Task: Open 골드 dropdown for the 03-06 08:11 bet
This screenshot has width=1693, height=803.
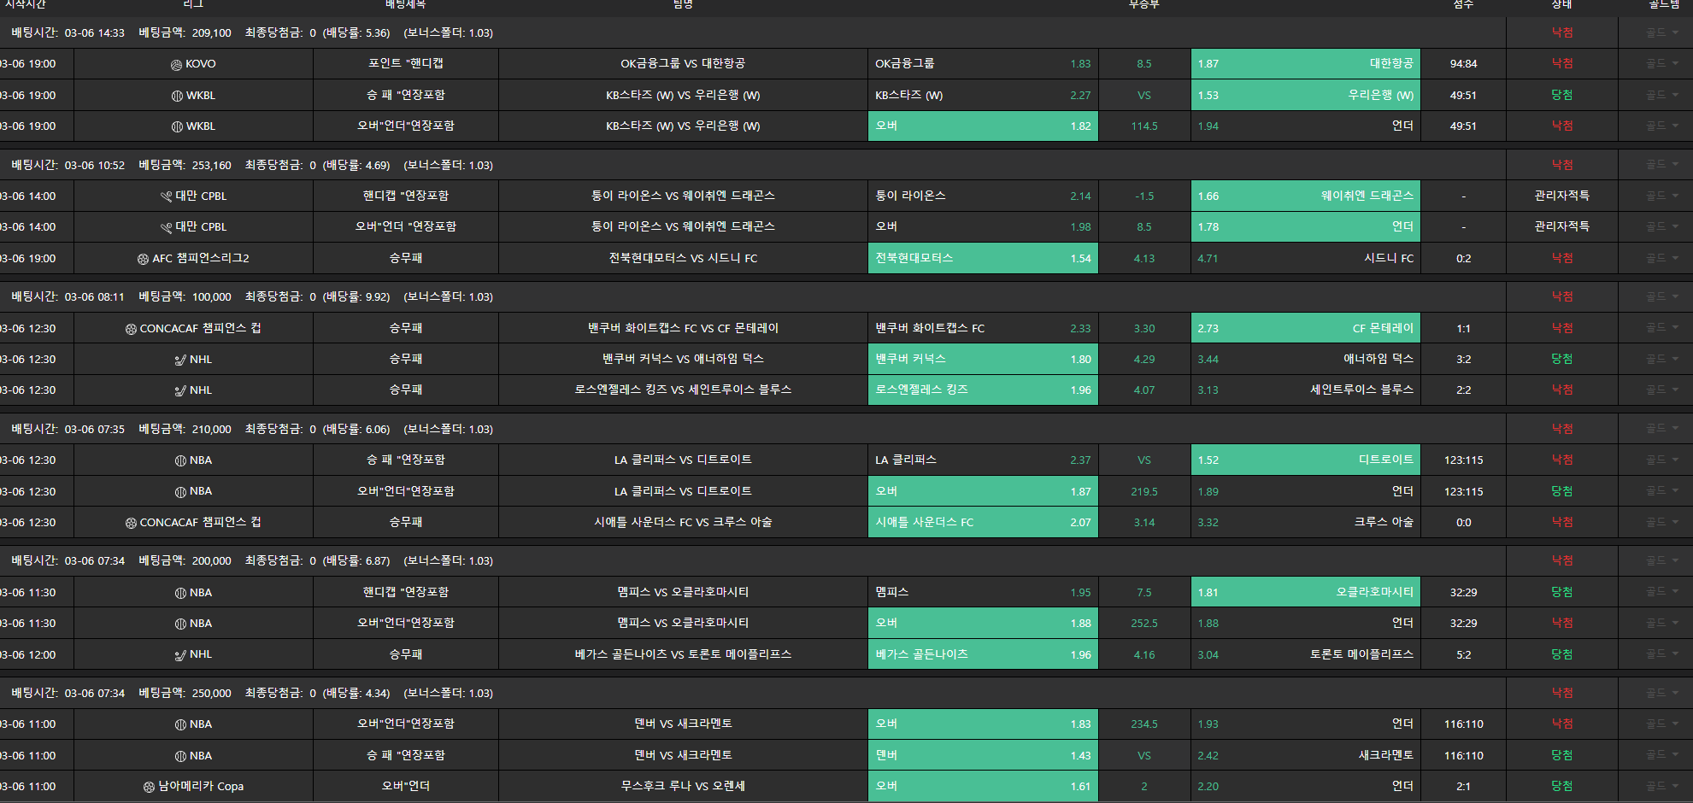Action: pos(1662,296)
